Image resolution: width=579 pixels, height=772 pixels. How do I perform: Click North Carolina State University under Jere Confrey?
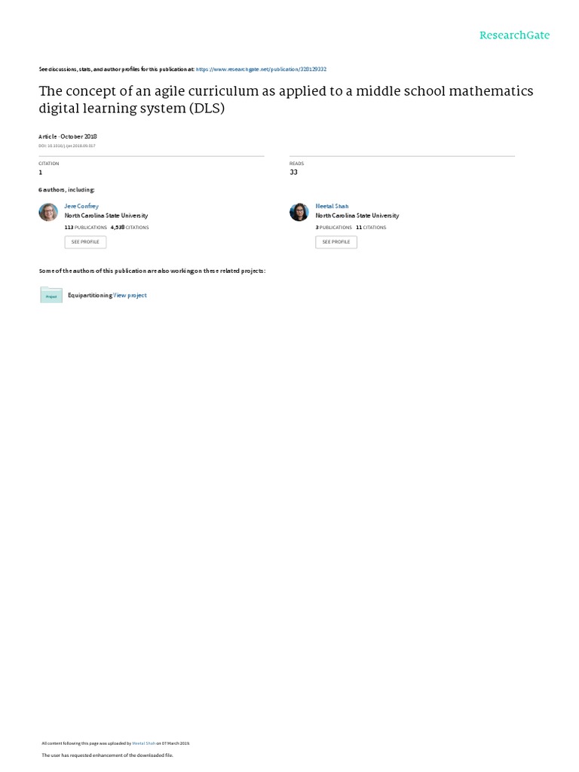(106, 216)
